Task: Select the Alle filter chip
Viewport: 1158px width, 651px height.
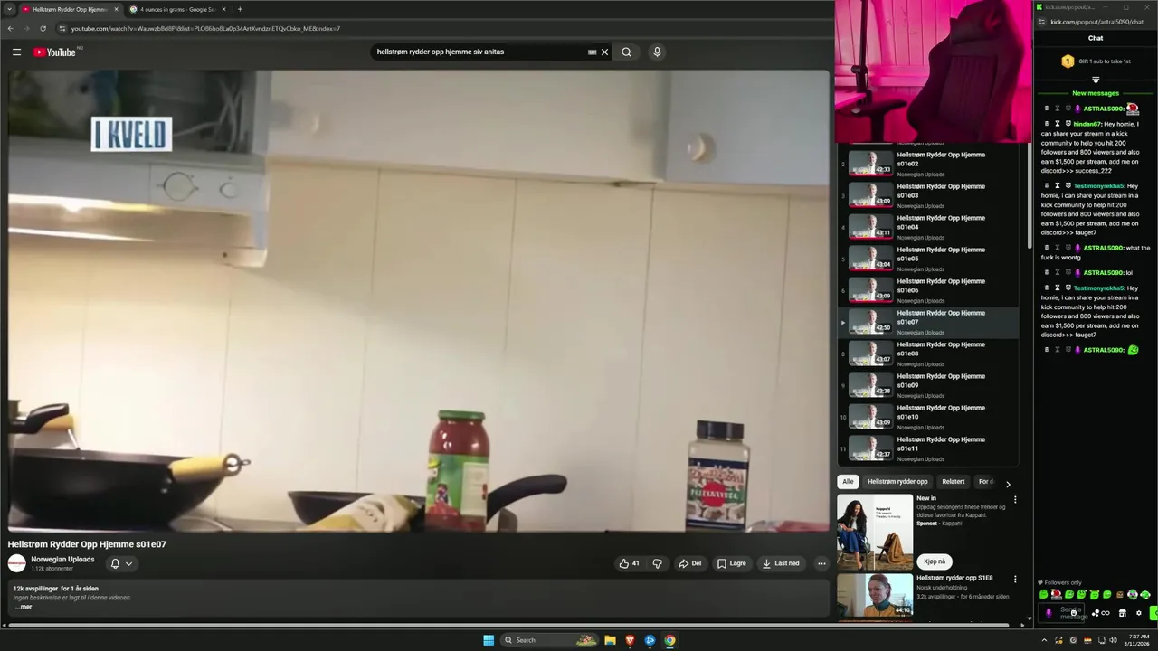Action: [848, 482]
